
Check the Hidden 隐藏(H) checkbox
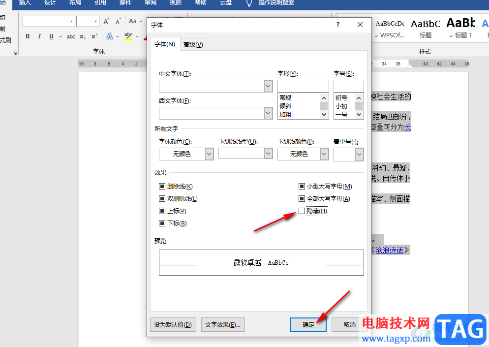pos(302,211)
